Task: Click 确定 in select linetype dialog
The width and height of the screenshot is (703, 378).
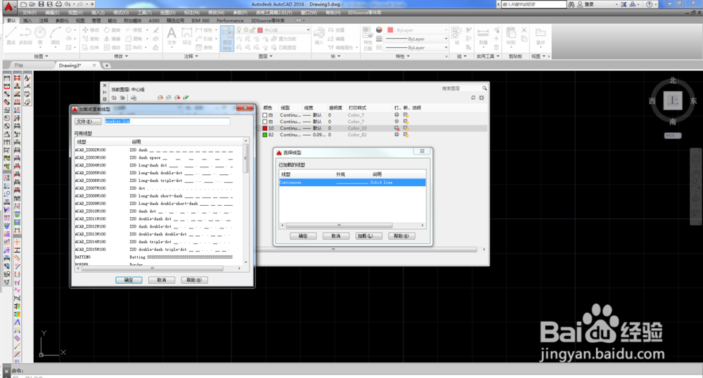Action: click(303, 236)
